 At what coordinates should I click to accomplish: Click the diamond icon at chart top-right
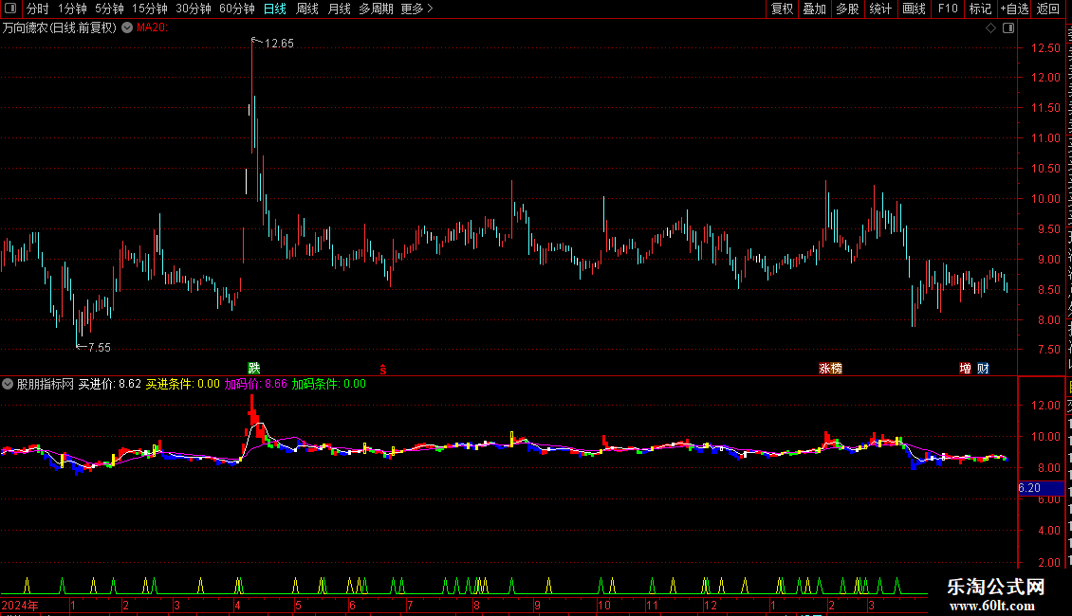point(990,28)
